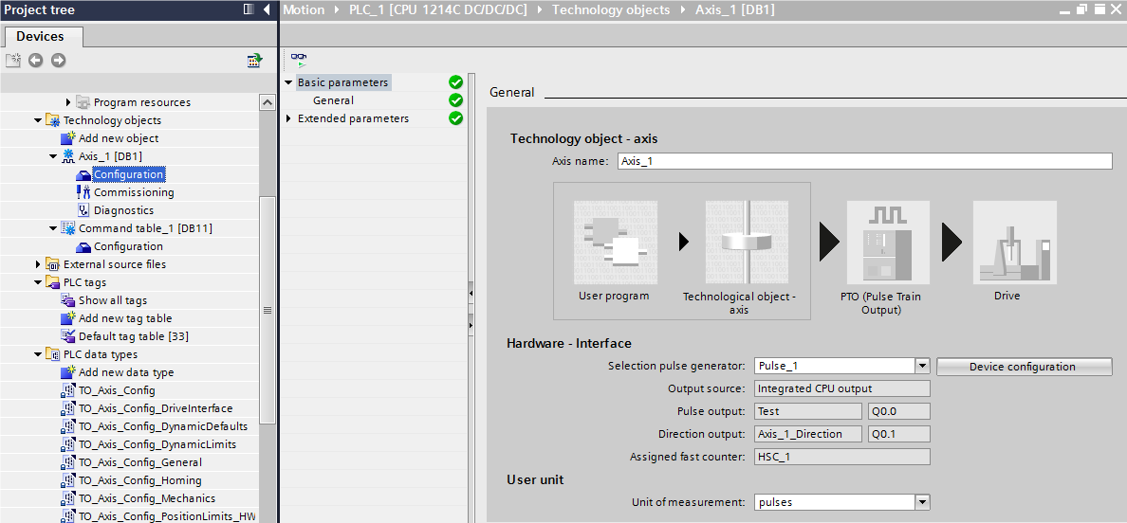Open Default tag table [33]

click(x=134, y=336)
